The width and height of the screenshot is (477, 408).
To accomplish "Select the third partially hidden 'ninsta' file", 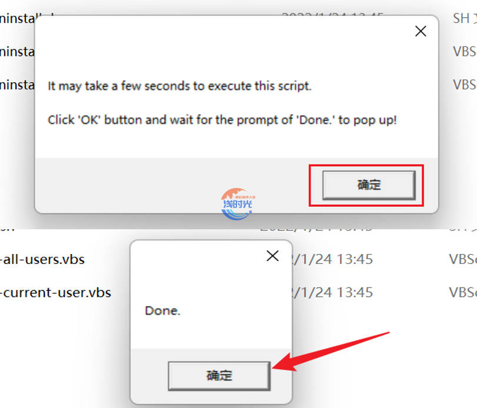I will pyautogui.click(x=17, y=85).
